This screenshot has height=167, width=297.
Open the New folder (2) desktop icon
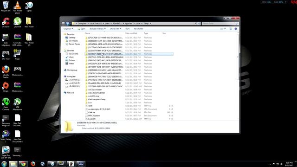point(29,40)
